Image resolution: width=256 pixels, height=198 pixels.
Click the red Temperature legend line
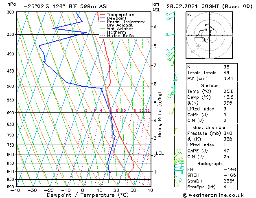coord(102,15)
